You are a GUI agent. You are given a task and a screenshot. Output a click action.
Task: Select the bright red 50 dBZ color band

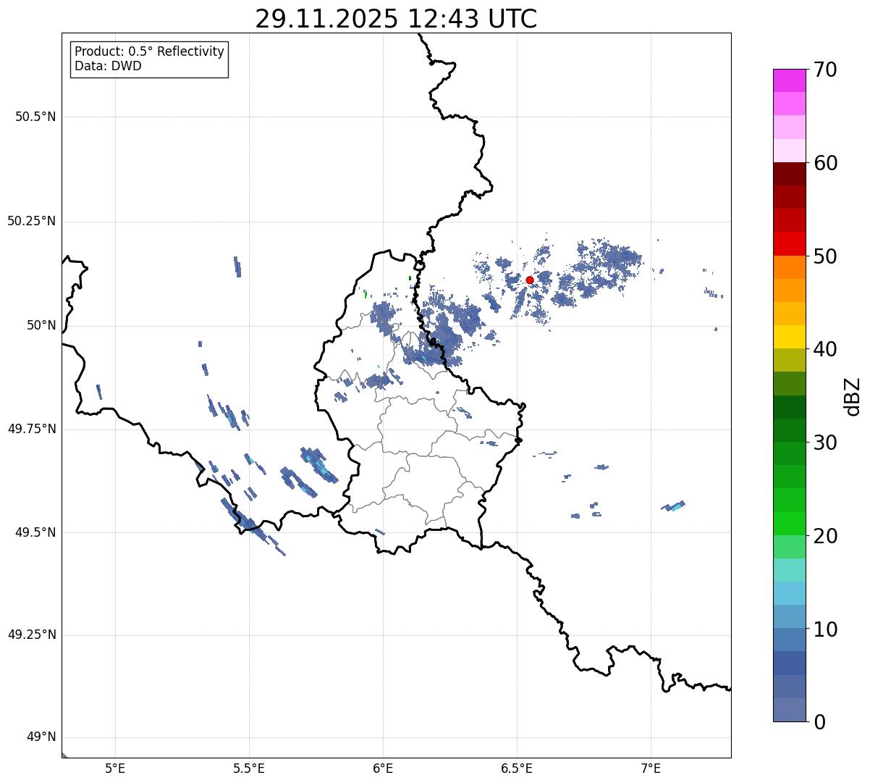(x=790, y=244)
